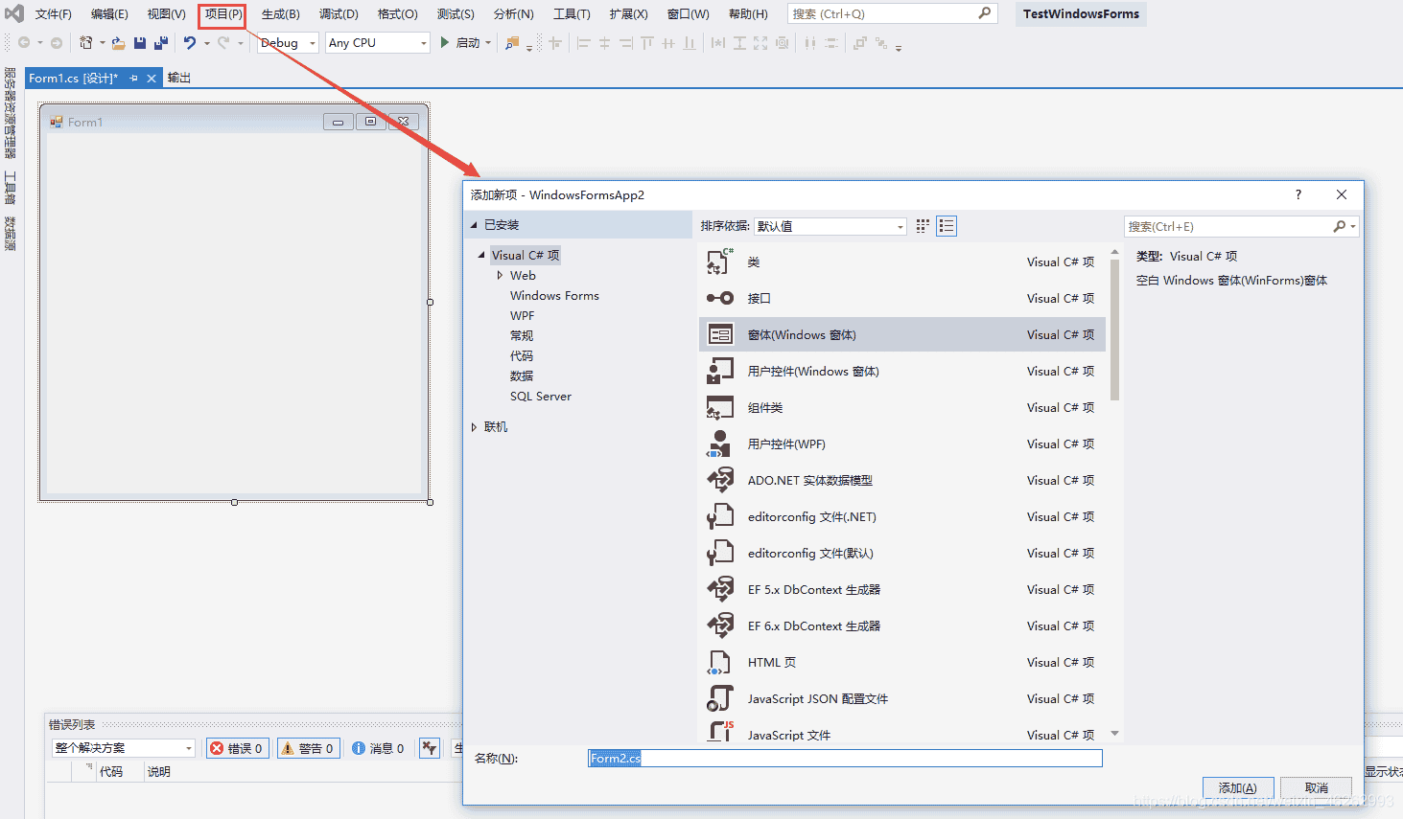Image resolution: width=1403 pixels, height=819 pixels.
Task: Click the Save All toolbar icon
Action: tap(162, 42)
